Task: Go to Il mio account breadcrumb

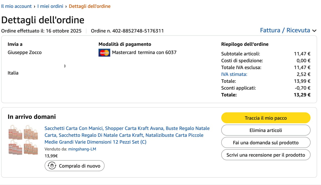Action: point(17,6)
